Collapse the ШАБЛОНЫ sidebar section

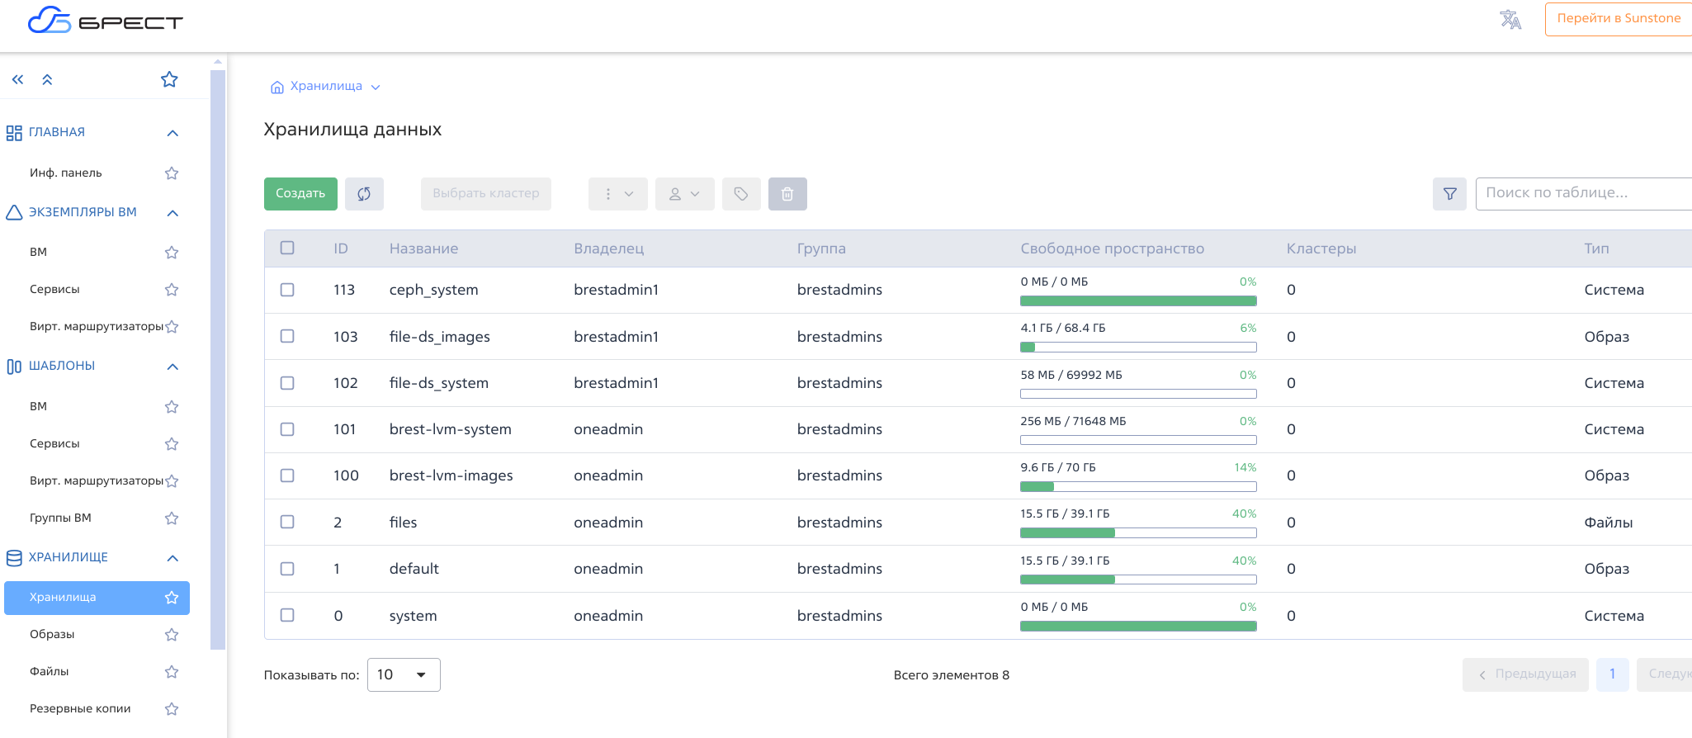pos(173,367)
